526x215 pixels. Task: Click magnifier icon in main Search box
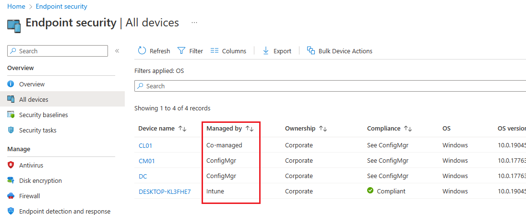click(141, 86)
